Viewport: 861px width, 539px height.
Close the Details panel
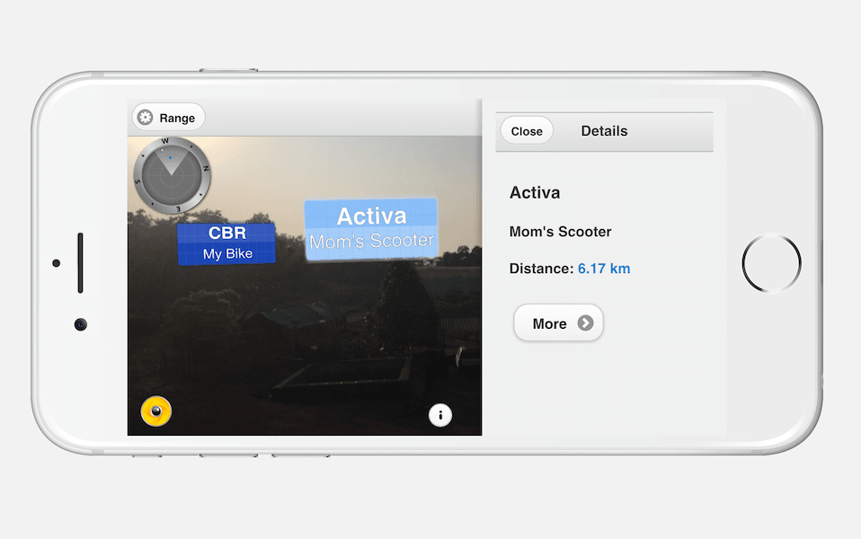527,131
